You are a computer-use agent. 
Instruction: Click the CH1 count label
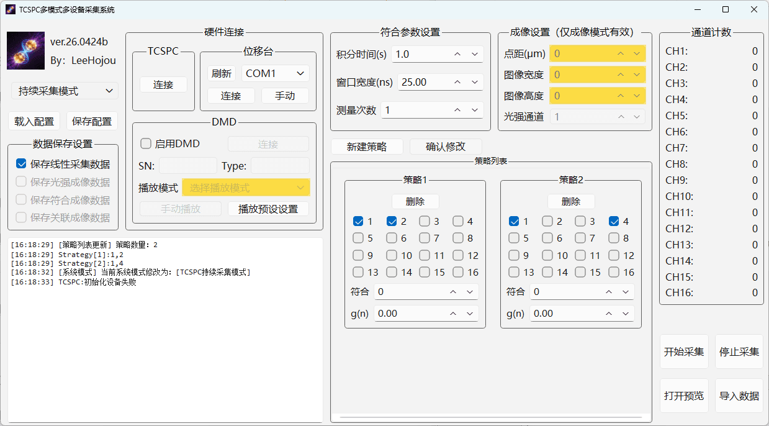coord(677,51)
